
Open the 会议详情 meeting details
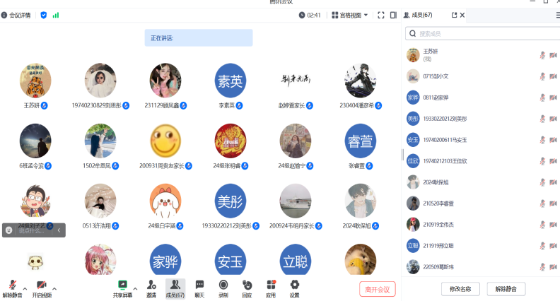16,15
